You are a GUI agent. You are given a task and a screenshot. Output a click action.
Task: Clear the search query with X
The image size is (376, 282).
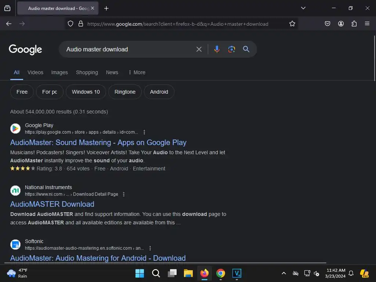[x=199, y=50]
